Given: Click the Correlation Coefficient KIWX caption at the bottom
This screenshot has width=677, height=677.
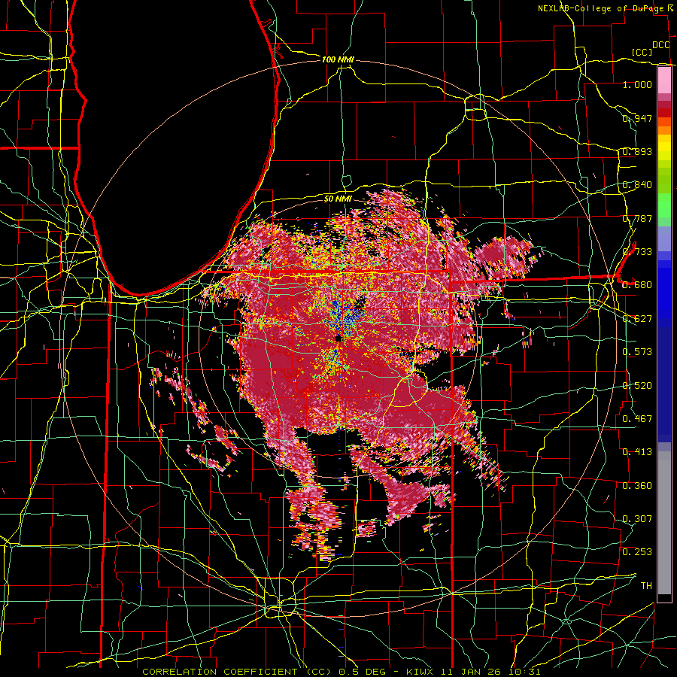Looking at the screenshot, I should click(x=341, y=672).
